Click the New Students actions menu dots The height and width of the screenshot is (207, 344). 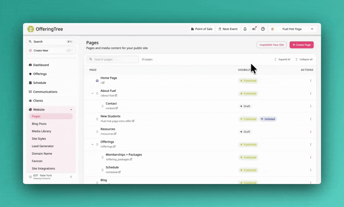point(311,119)
